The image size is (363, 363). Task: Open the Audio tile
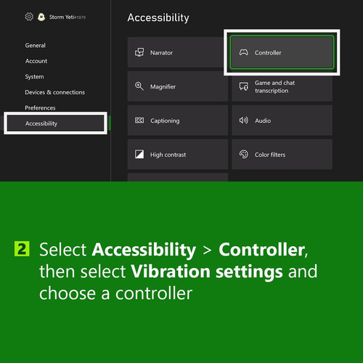pyautogui.click(x=282, y=121)
